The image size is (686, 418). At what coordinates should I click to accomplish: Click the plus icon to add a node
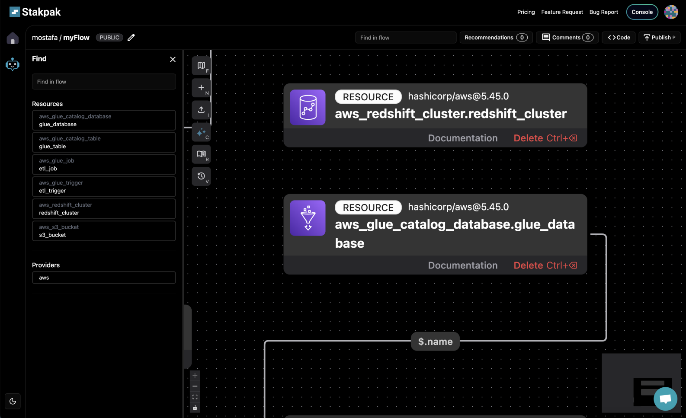pos(201,88)
